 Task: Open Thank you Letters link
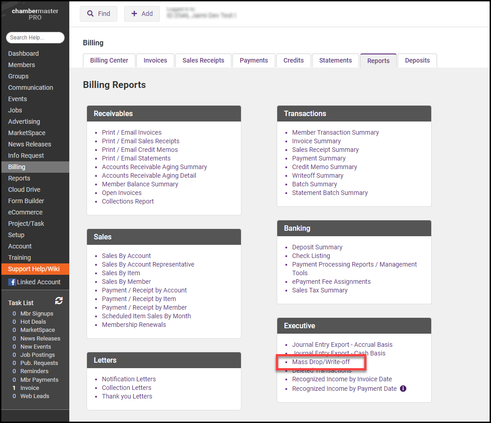pos(127,396)
